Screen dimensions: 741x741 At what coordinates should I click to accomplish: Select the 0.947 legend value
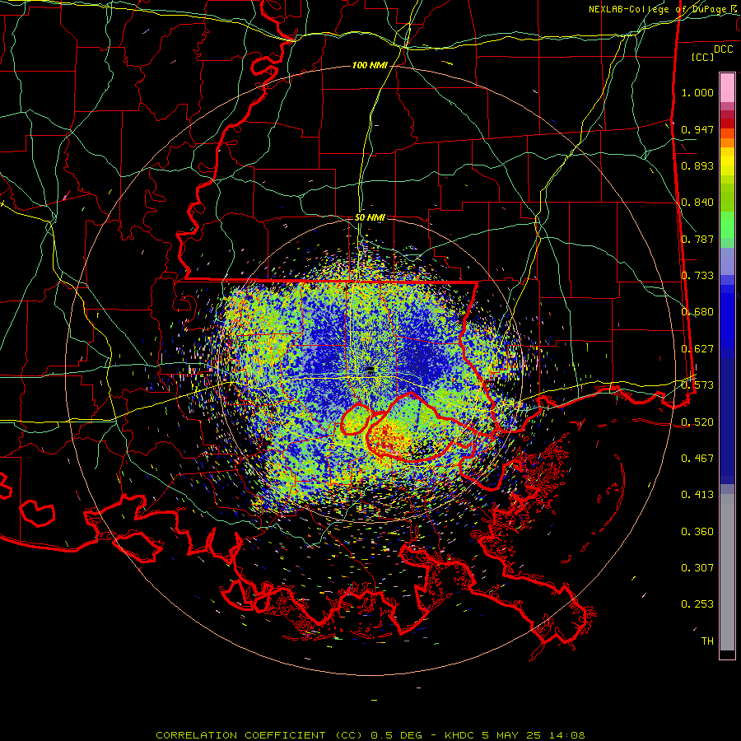point(697,129)
